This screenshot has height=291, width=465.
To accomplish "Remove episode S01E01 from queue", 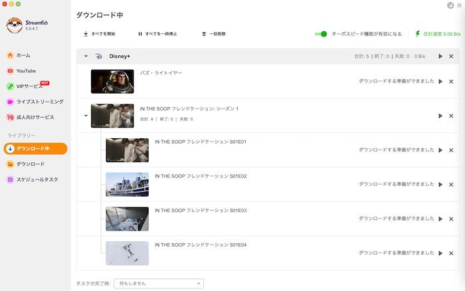I will [451, 150].
